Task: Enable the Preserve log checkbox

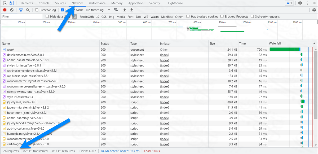Action: (37, 10)
